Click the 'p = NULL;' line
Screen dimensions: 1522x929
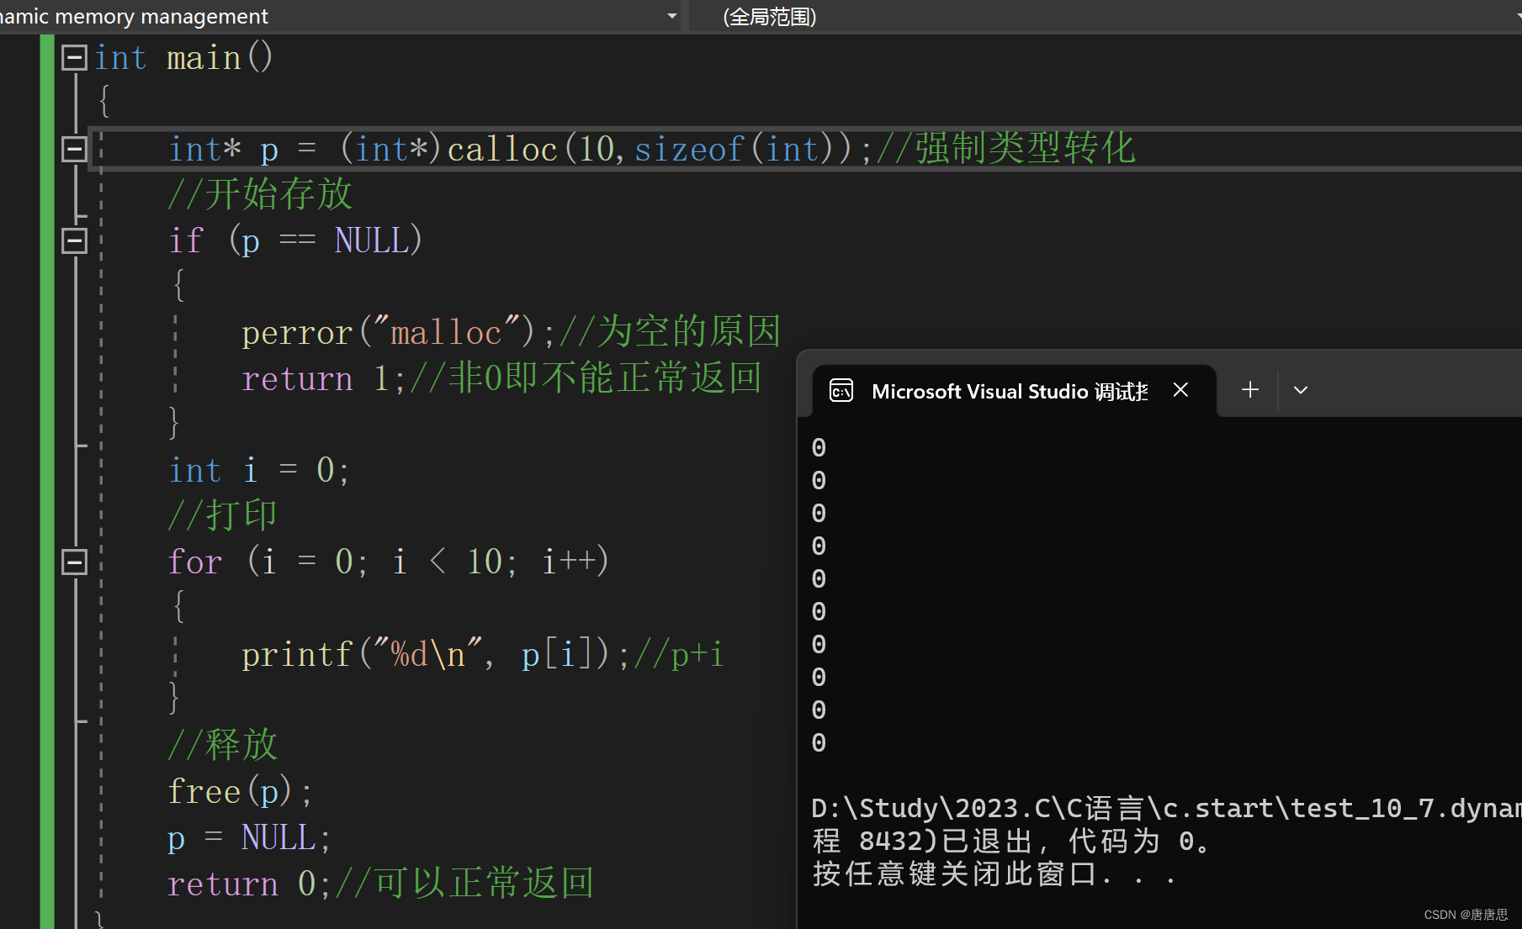point(250,838)
